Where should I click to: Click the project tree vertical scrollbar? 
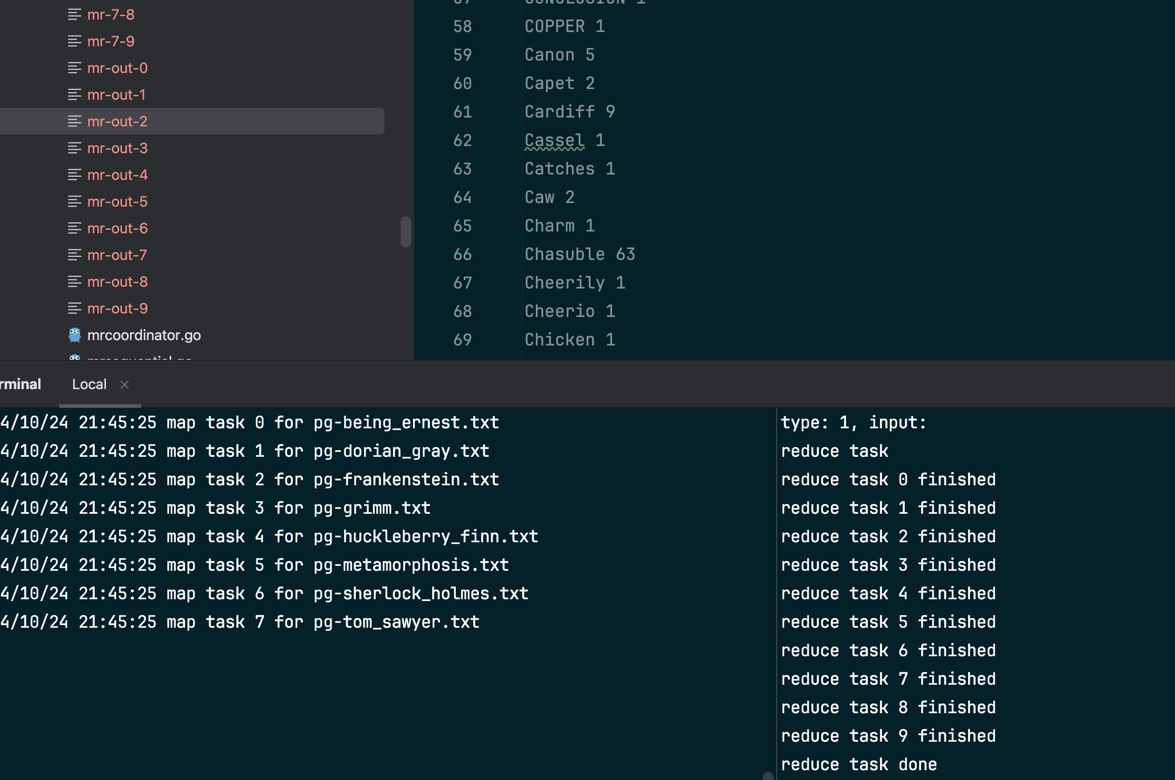click(406, 232)
